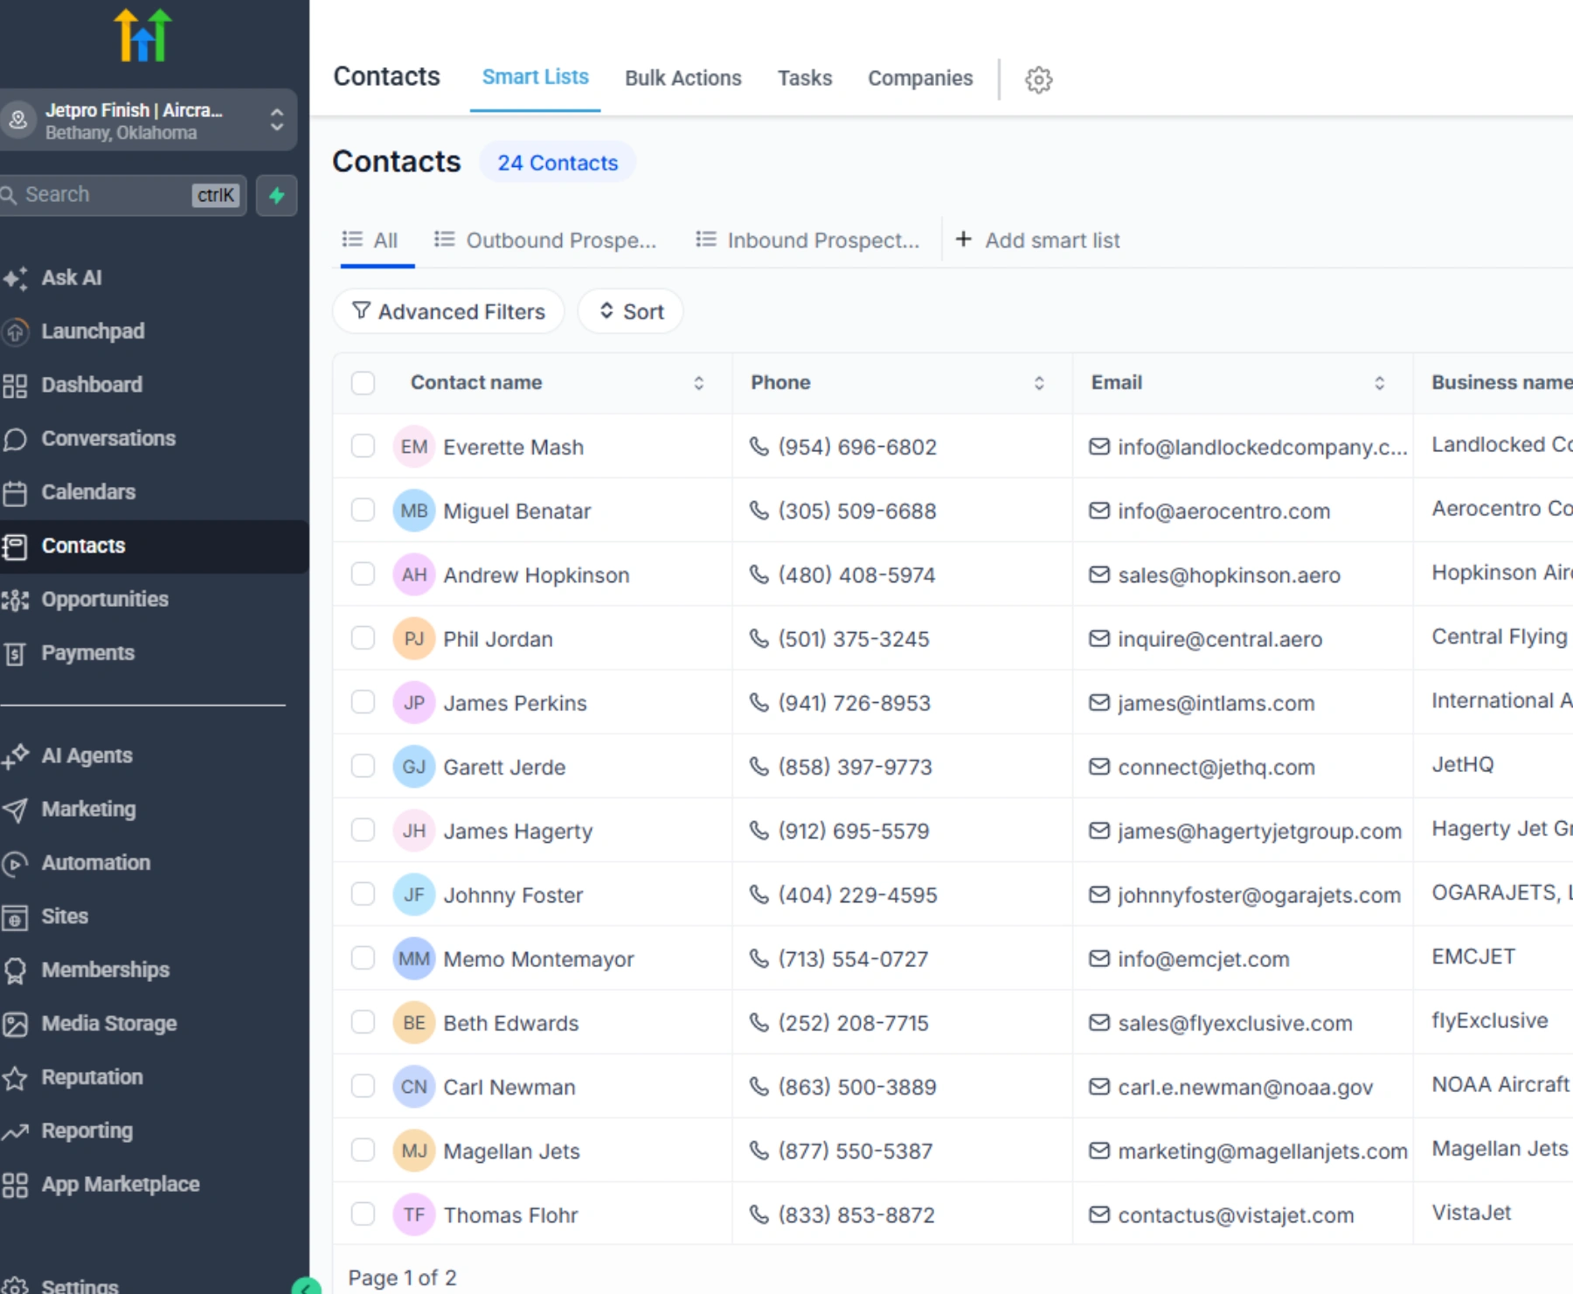Click the green collapse sidebar arrow
This screenshot has height=1294, width=1573.
click(x=306, y=1287)
